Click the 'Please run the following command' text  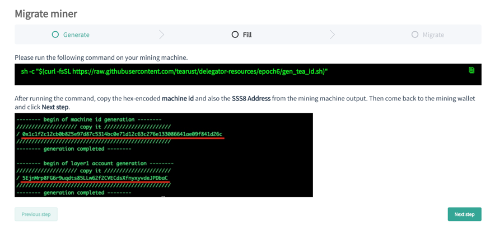(101, 57)
